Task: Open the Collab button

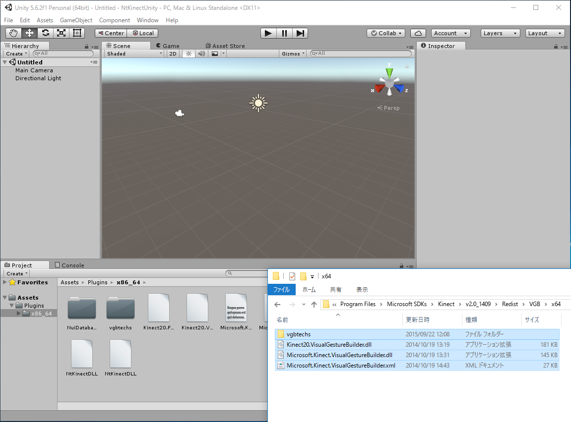Action: tap(386, 33)
